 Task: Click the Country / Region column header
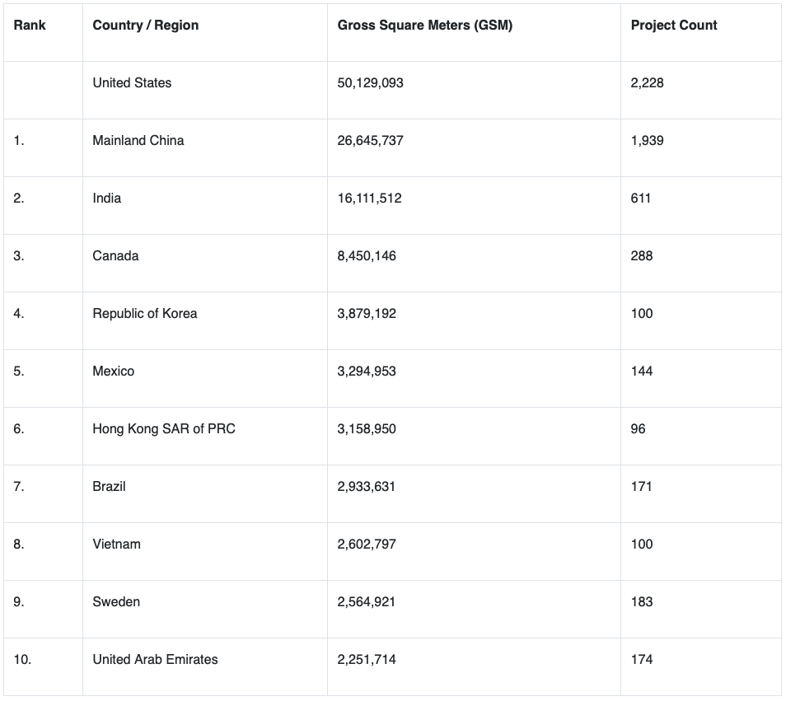(145, 25)
